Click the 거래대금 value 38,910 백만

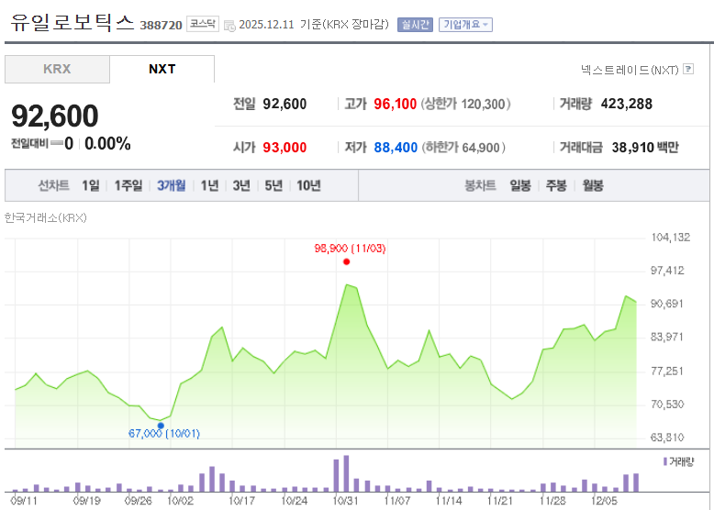point(645,148)
